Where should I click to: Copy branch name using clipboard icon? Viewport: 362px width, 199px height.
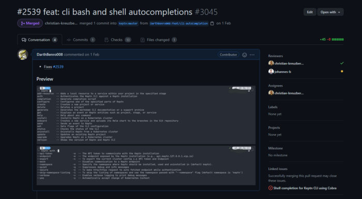tap(212, 24)
